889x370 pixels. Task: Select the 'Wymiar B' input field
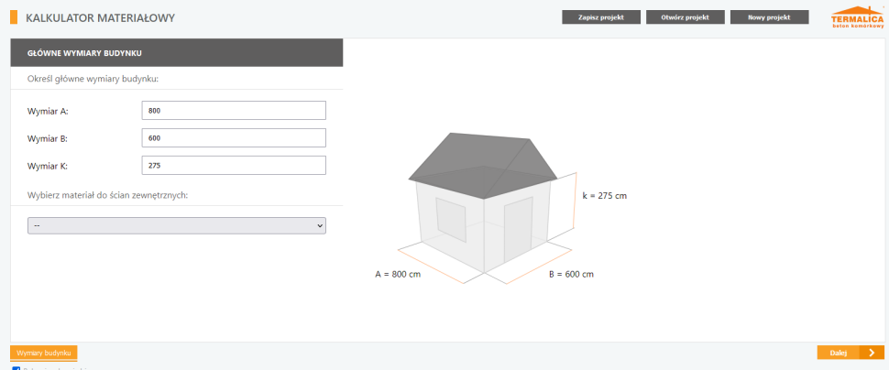click(235, 138)
